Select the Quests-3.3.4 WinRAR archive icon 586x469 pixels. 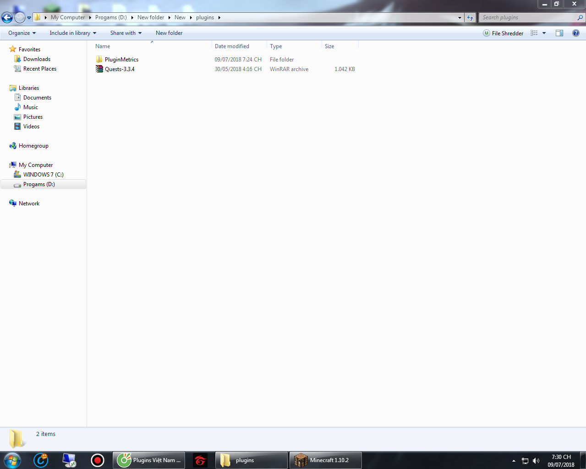pyautogui.click(x=99, y=69)
